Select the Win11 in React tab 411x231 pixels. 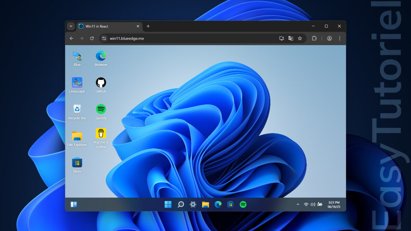[x=109, y=26]
